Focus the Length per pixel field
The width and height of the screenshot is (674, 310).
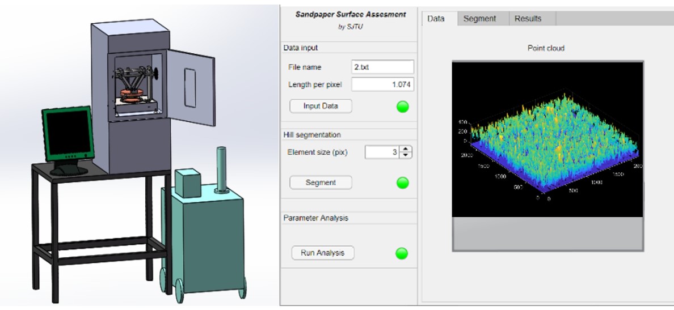click(x=382, y=84)
